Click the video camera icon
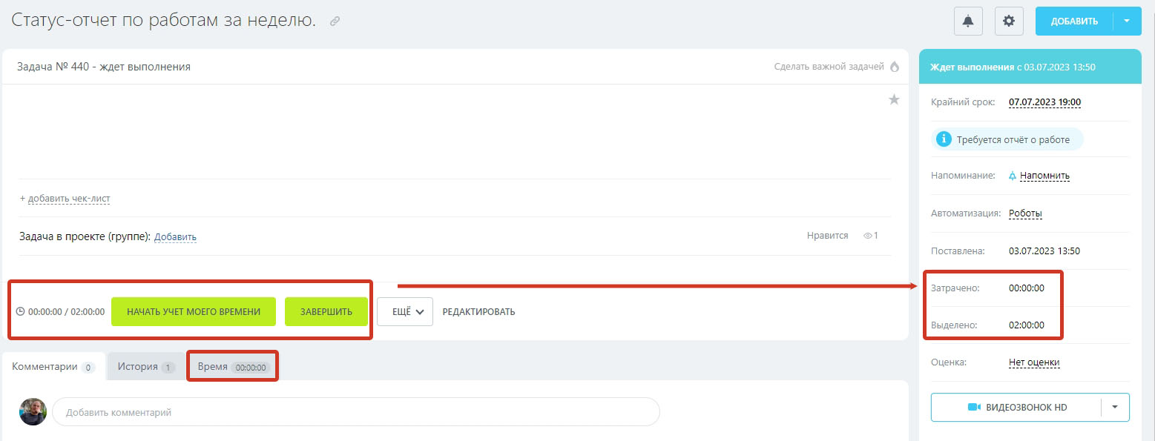This screenshot has width=1155, height=441. click(974, 407)
